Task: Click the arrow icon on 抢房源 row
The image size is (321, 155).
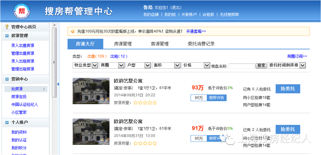Action: 44,89
